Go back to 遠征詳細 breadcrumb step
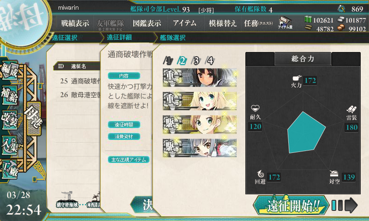The height and width of the screenshot is (221, 369). [x=119, y=37]
